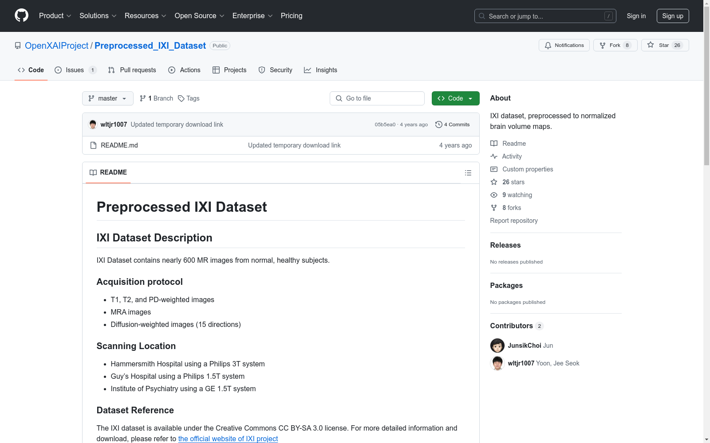Select the README tab
Screen dimensions: 710x443
(x=108, y=172)
